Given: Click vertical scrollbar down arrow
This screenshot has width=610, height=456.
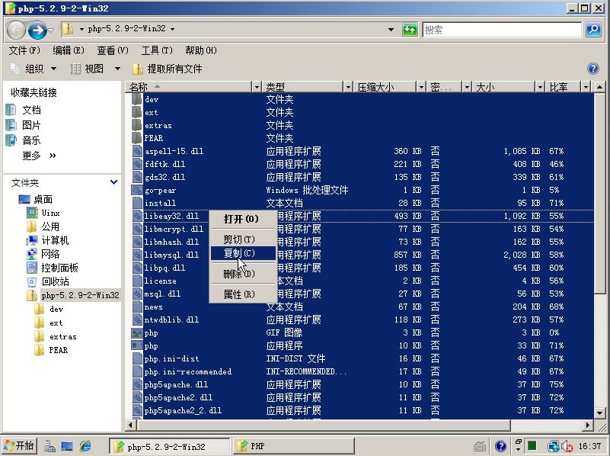Looking at the screenshot, I should 599,413.
